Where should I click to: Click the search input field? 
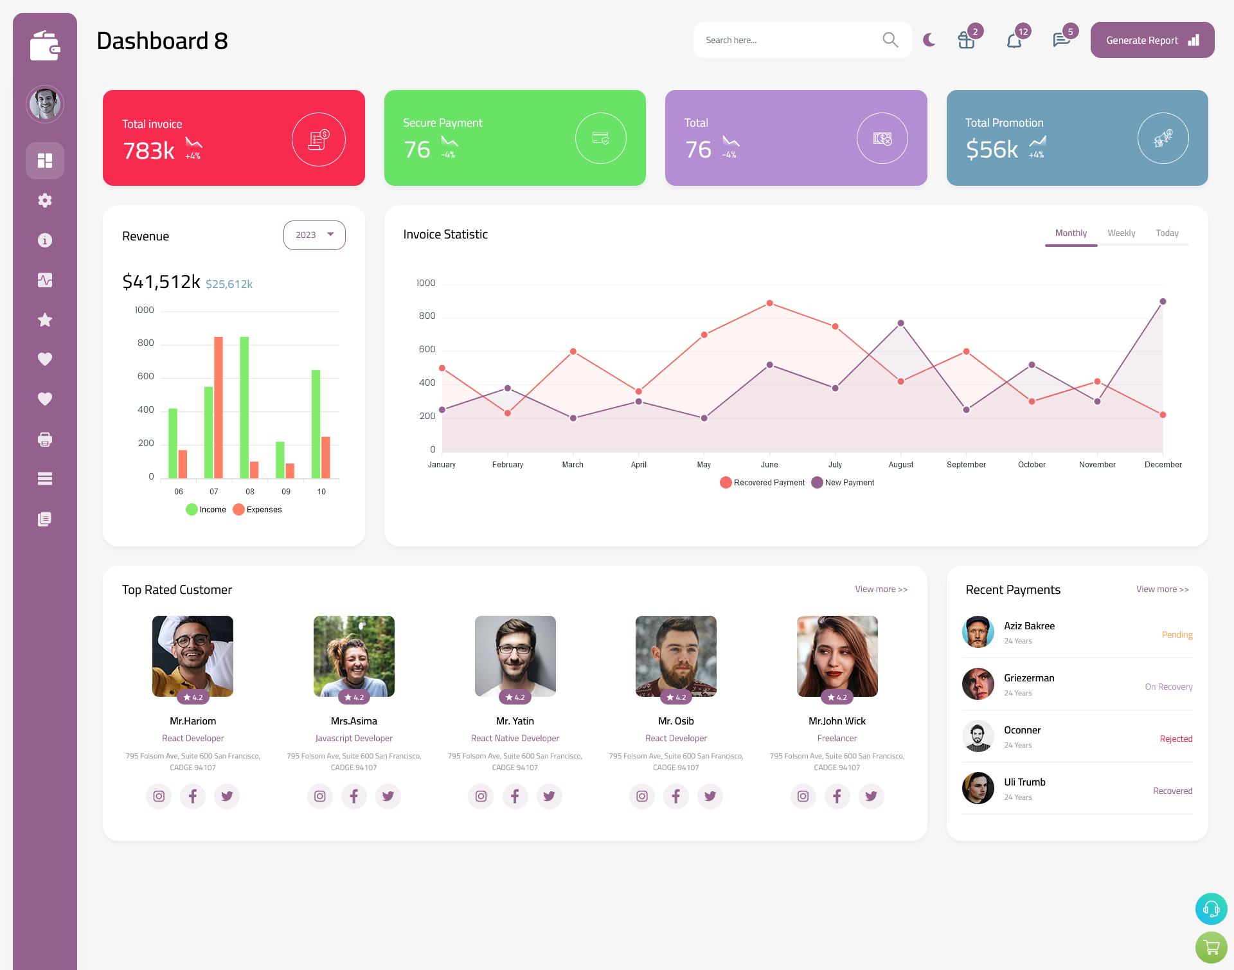point(791,40)
